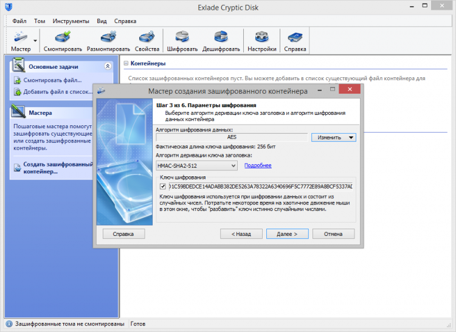Click the Смонтировать toolbar icon
456x332 pixels.
(x=63, y=41)
